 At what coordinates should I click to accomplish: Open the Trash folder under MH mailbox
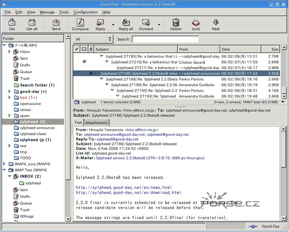(25, 78)
